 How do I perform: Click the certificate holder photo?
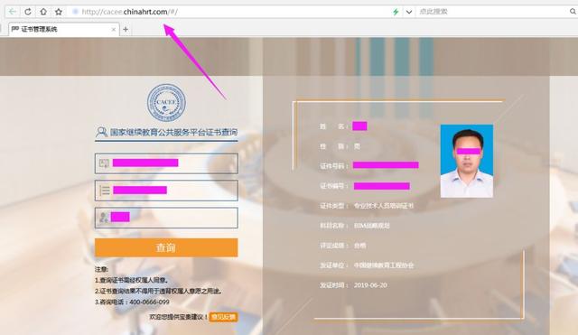(x=467, y=161)
